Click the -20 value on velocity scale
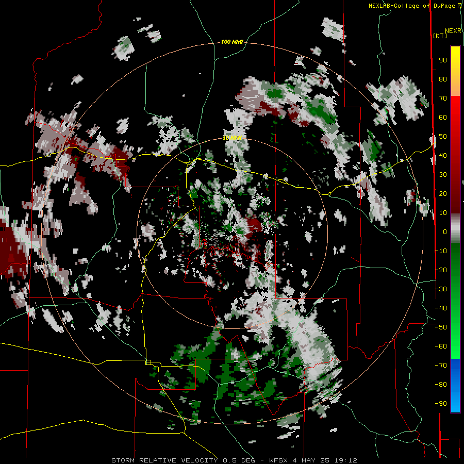The image size is (464, 464). [441, 270]
